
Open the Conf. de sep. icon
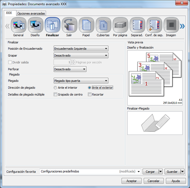(154, 25)
